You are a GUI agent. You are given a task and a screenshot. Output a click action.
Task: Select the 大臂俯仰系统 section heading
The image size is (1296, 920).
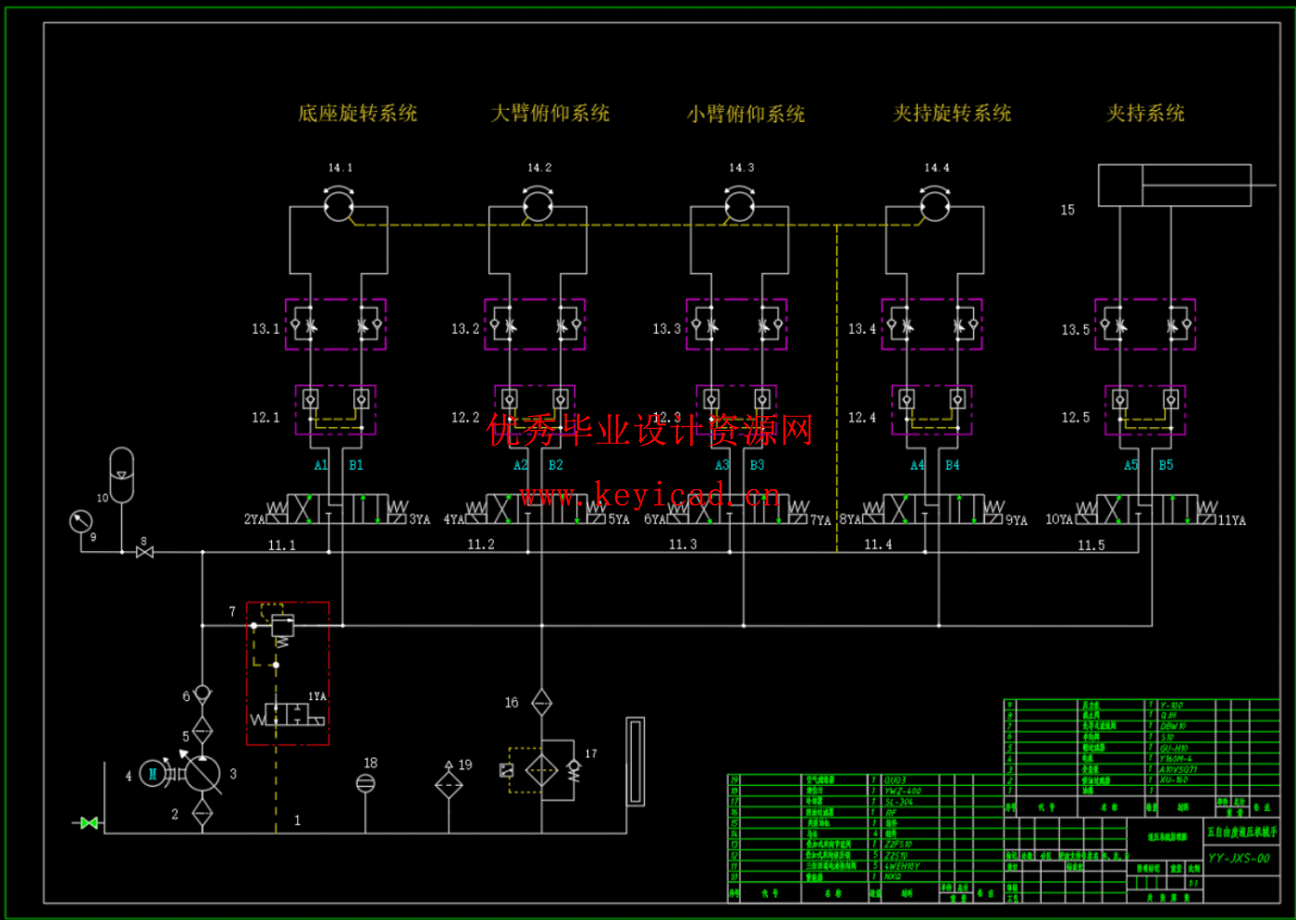(x=552, y=113)
